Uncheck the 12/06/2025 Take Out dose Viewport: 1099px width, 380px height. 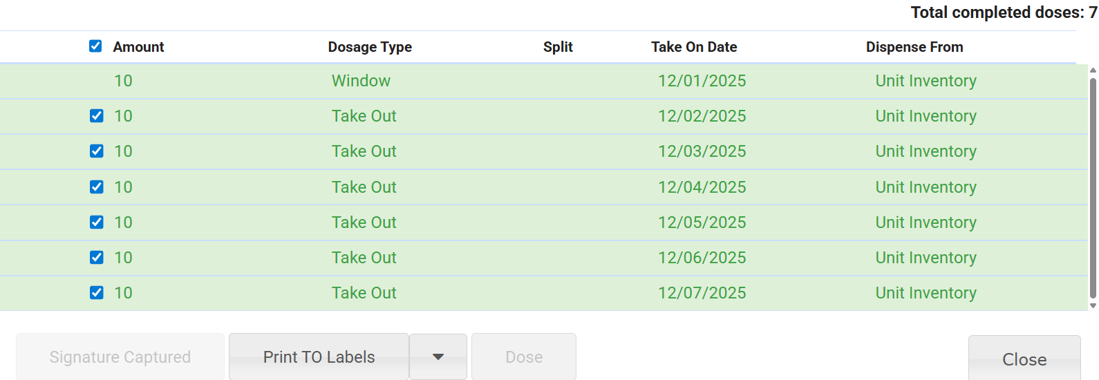97,258
